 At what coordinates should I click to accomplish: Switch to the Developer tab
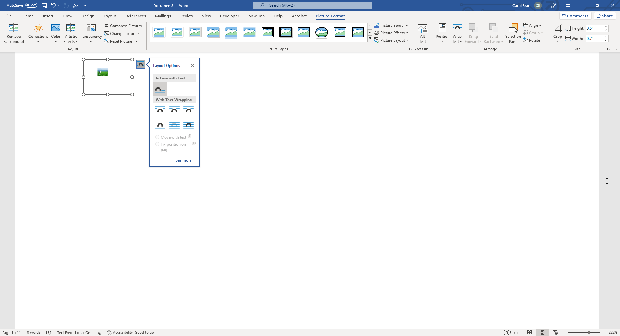click(230, 16)
